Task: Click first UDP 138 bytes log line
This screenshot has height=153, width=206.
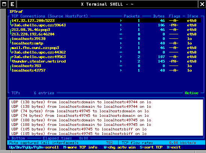Action: [81, 102]
